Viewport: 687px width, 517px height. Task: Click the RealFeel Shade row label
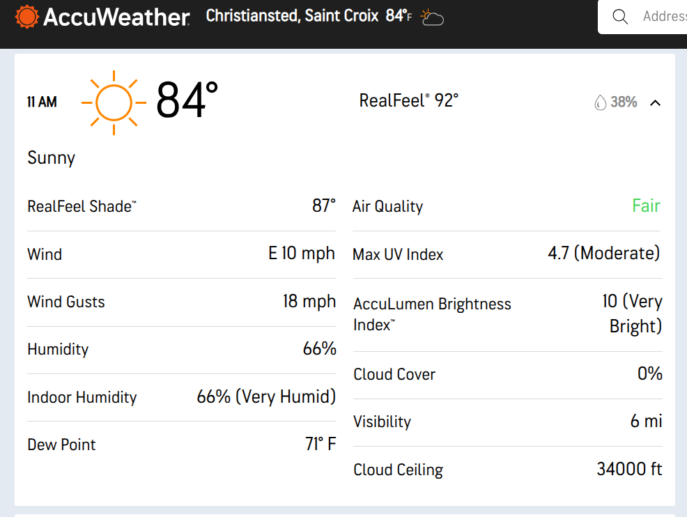pos(82,206)
